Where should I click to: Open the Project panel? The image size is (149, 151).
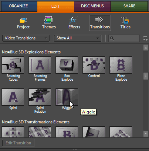click(x=23, y=23)
